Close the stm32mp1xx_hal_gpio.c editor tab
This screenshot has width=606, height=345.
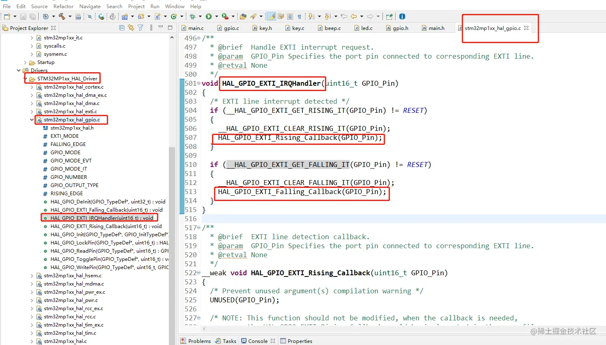pyautogui.click(x=526, y=28)
